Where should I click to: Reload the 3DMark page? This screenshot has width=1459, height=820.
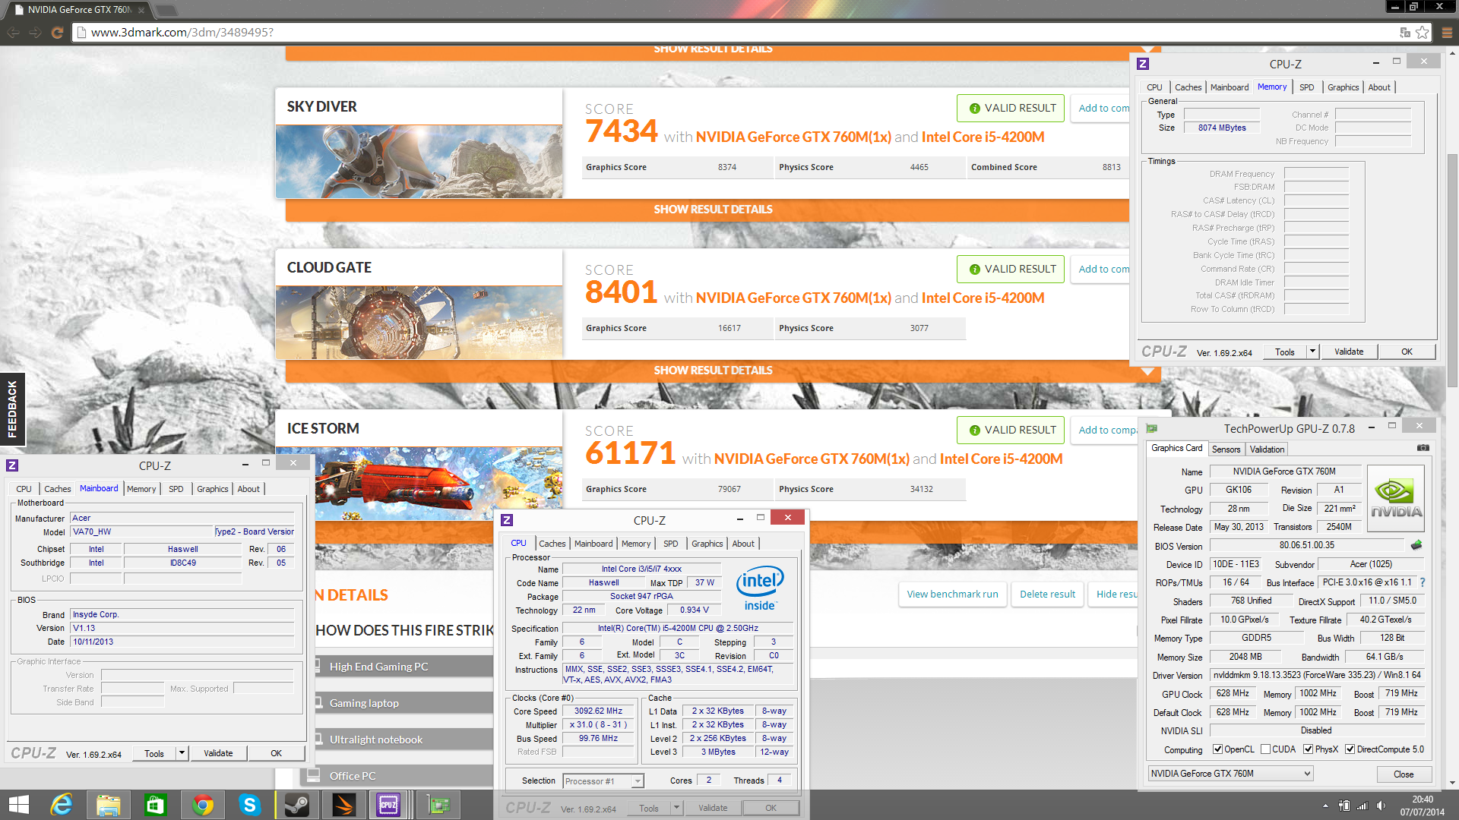click(x=56, y=33)
